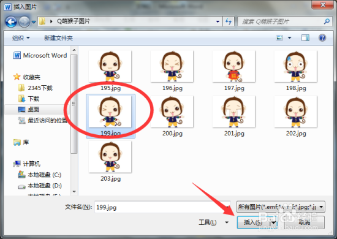Open the 下载 downloads folder
The width and height of the screenshot is (337, 239).
point(29,99)
